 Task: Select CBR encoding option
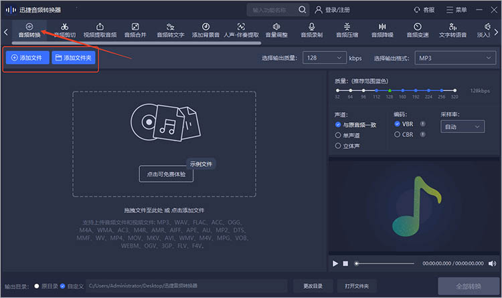404,134
